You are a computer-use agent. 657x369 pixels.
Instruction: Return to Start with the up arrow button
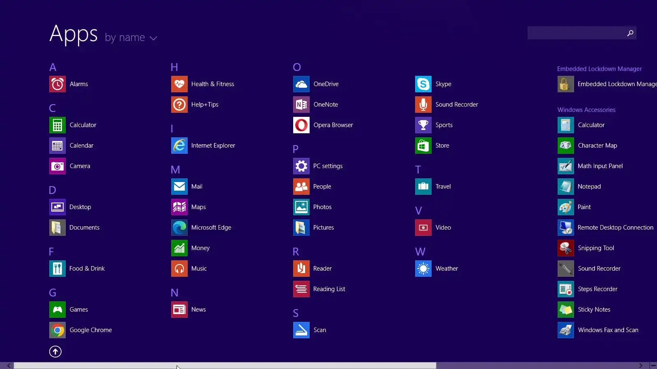pos(55,351)
